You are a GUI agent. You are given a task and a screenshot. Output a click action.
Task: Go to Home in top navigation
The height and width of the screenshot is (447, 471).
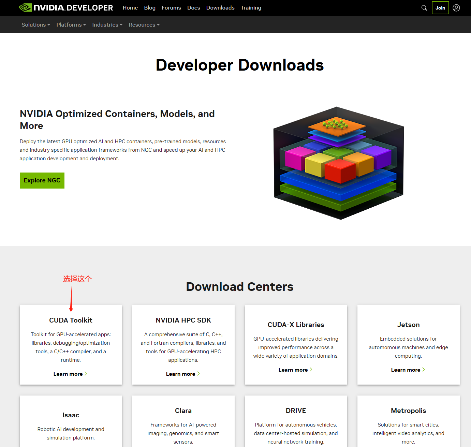130,8
